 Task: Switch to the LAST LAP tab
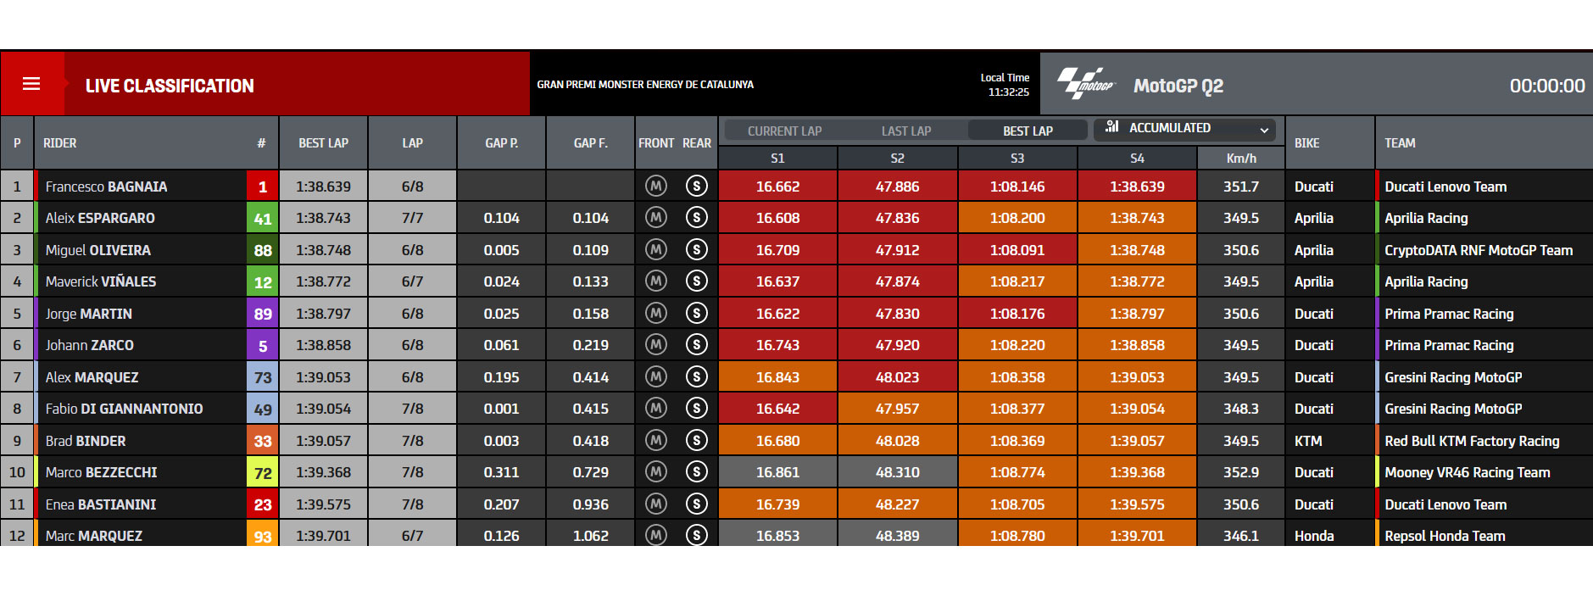[906, 131]
